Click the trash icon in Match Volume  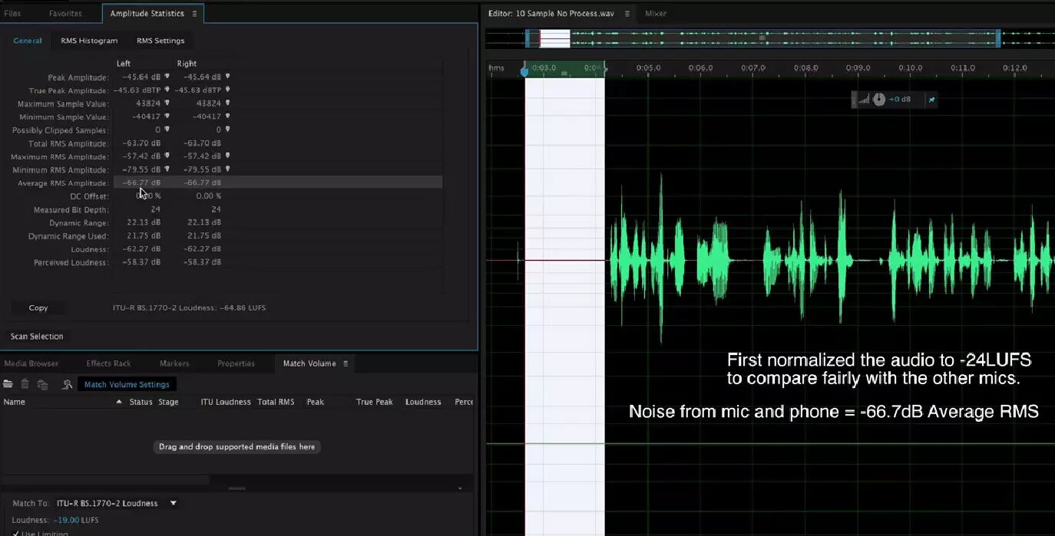pyautogui.click(x=25, y=384)
